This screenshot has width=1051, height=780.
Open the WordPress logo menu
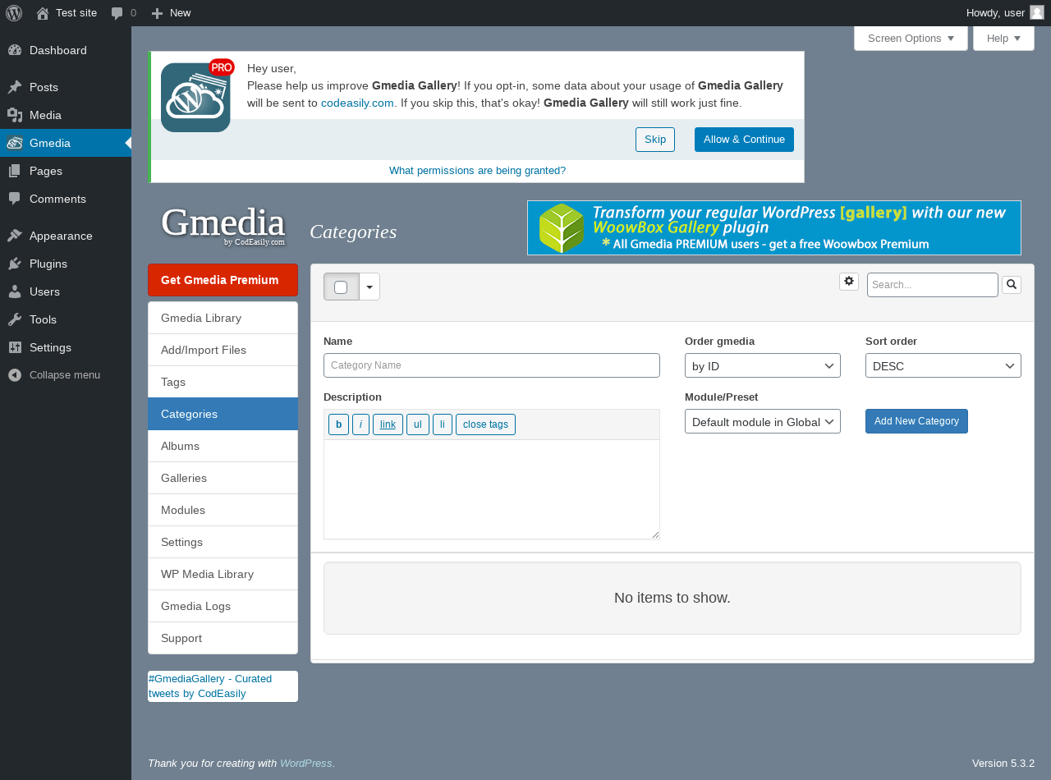(14, 13)
